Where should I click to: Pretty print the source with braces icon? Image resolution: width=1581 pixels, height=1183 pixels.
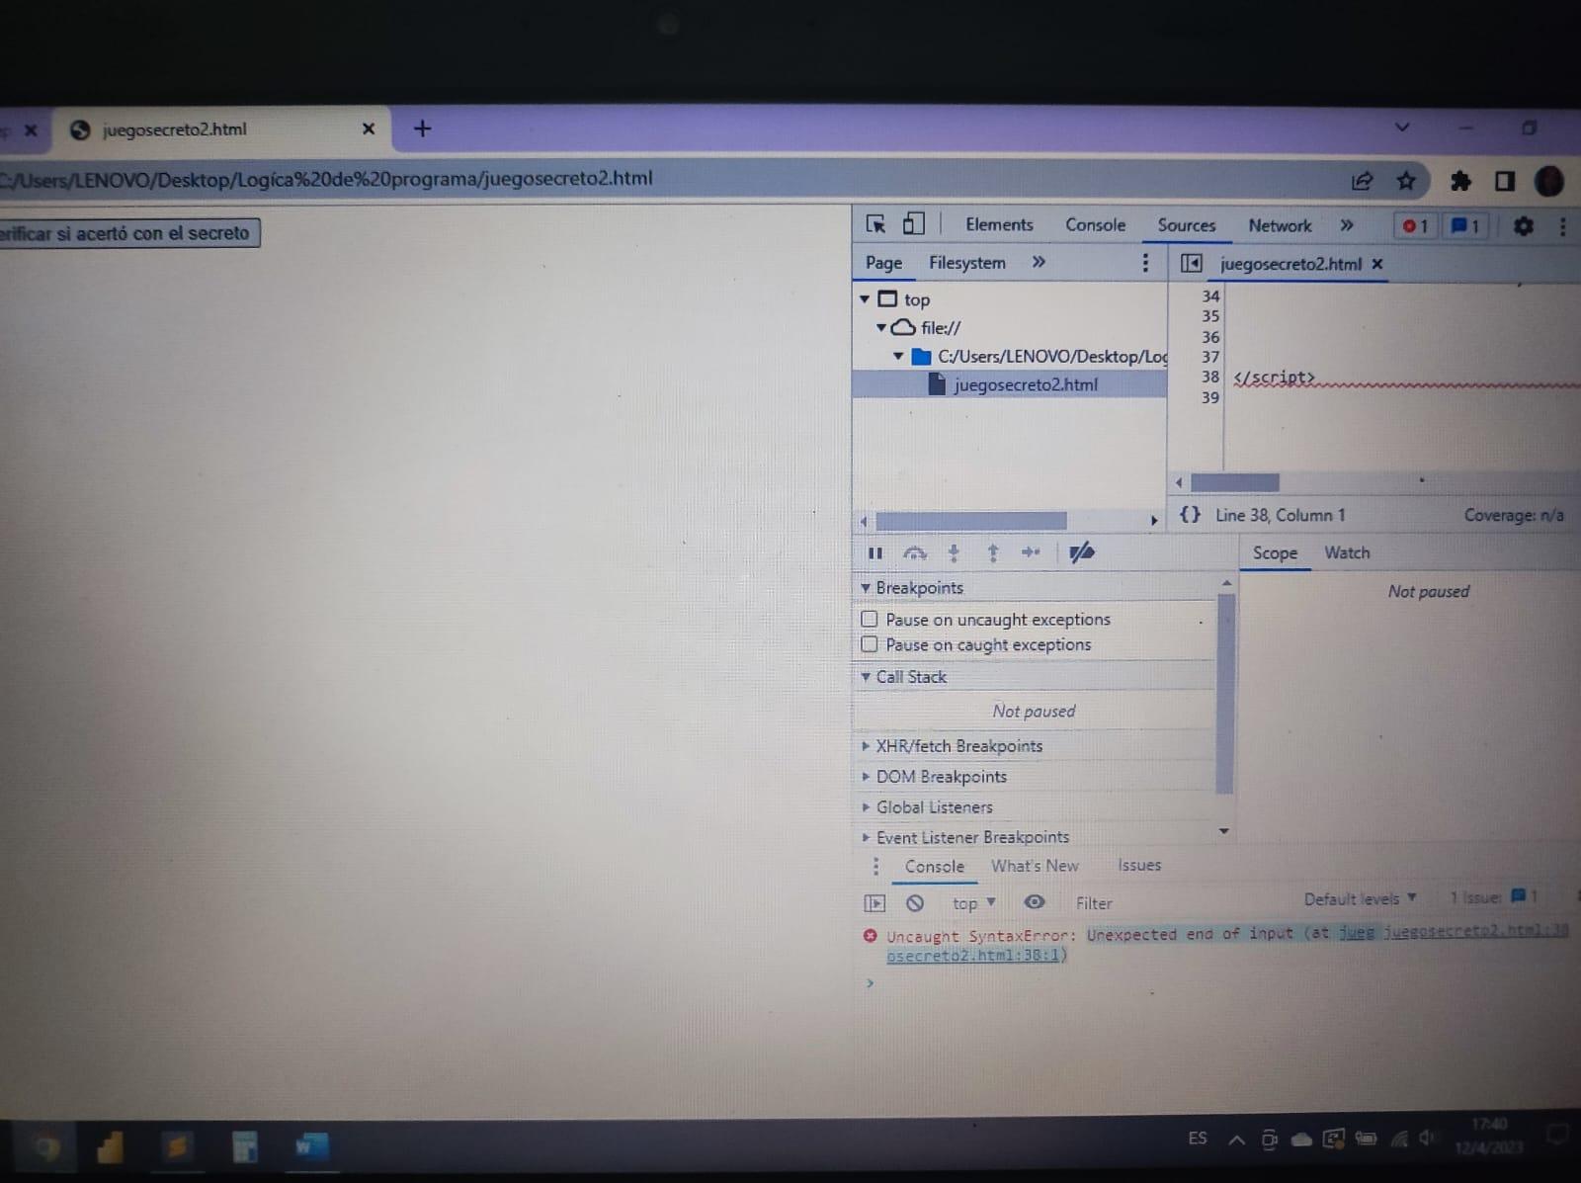point(1191,515)
